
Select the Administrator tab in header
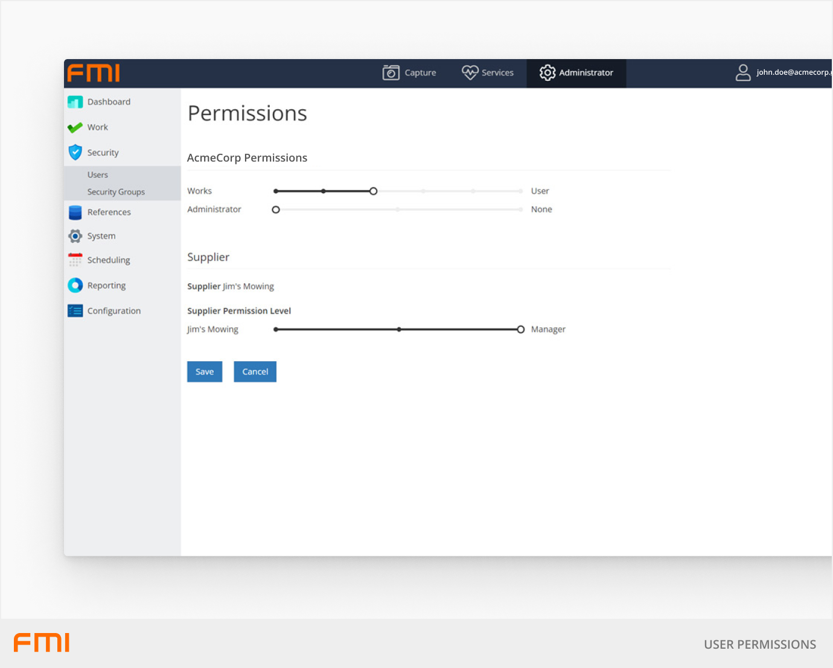tap(576, 73)
